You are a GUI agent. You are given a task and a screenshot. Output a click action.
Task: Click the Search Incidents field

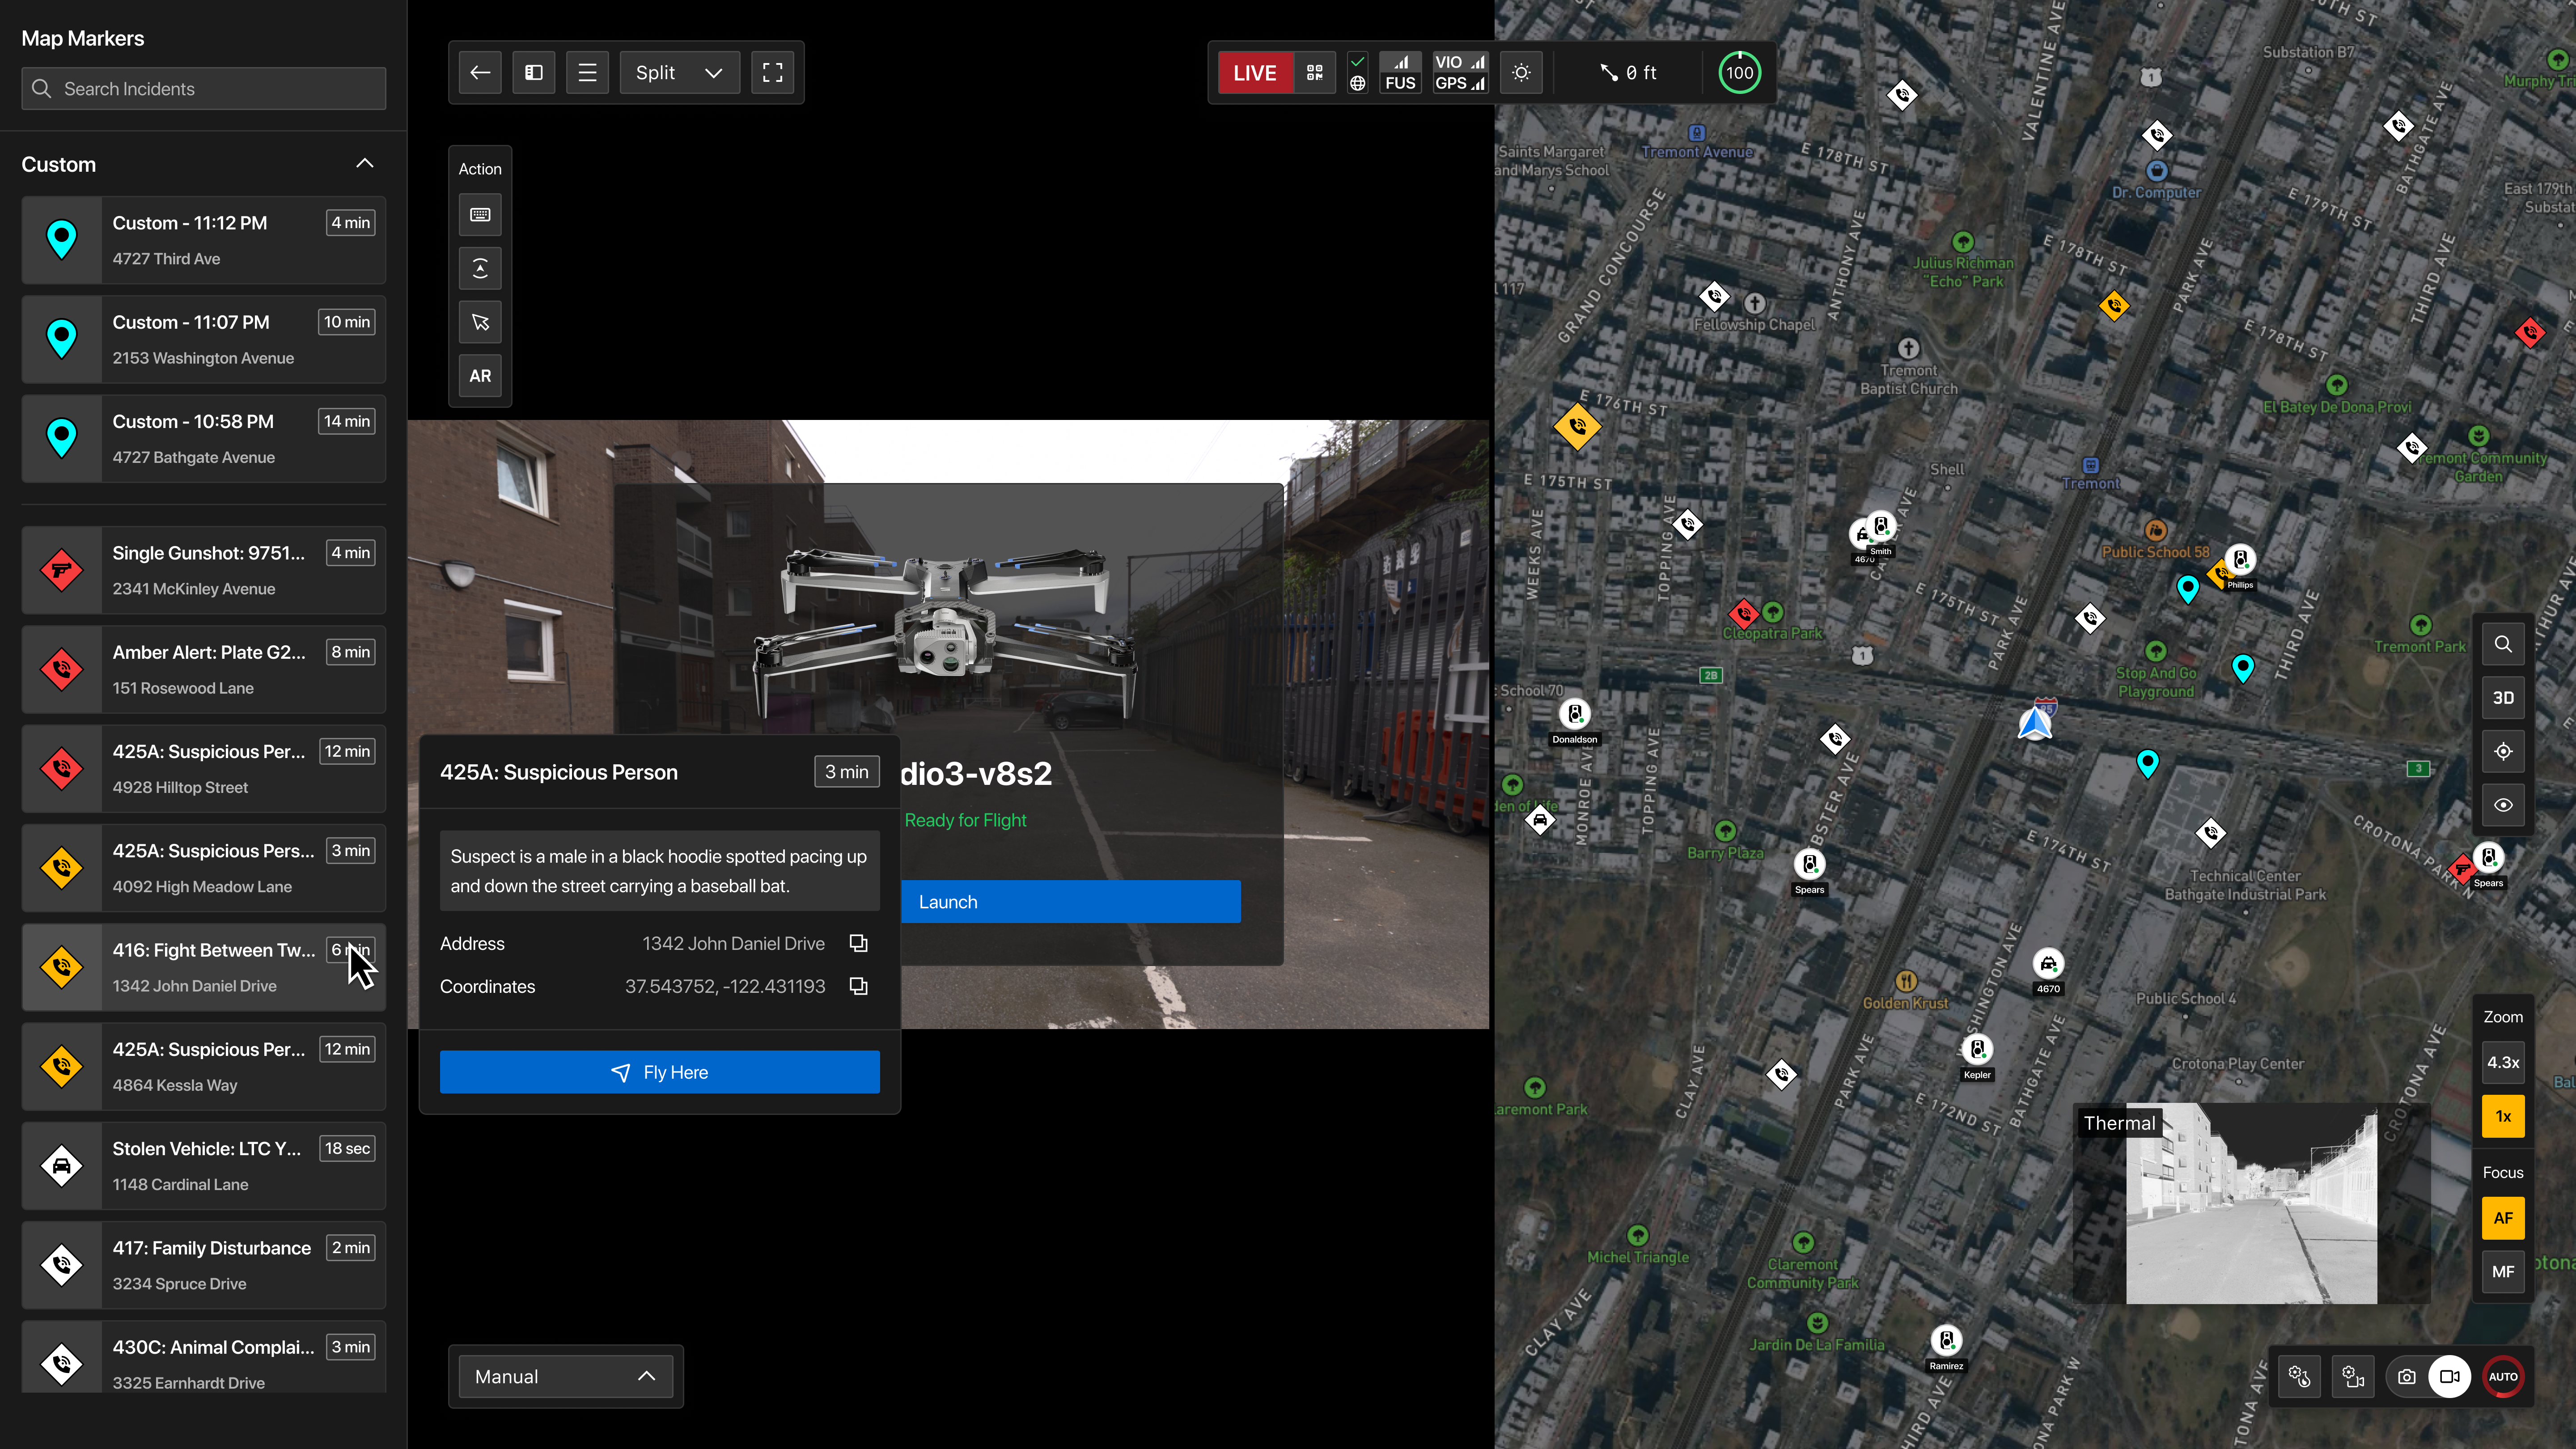coord(204,89)
